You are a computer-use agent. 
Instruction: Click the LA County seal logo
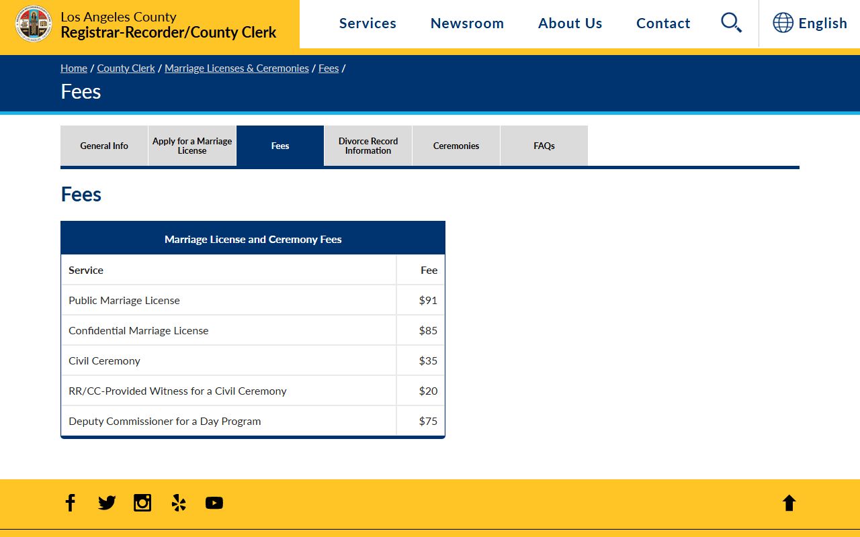[34, 23]
